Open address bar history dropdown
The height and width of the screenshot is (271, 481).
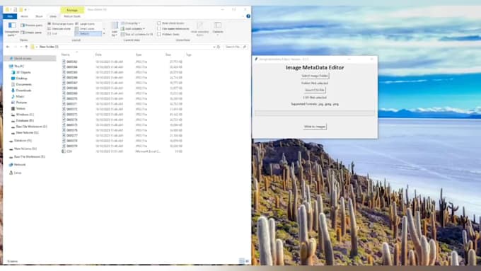point(214,47)
